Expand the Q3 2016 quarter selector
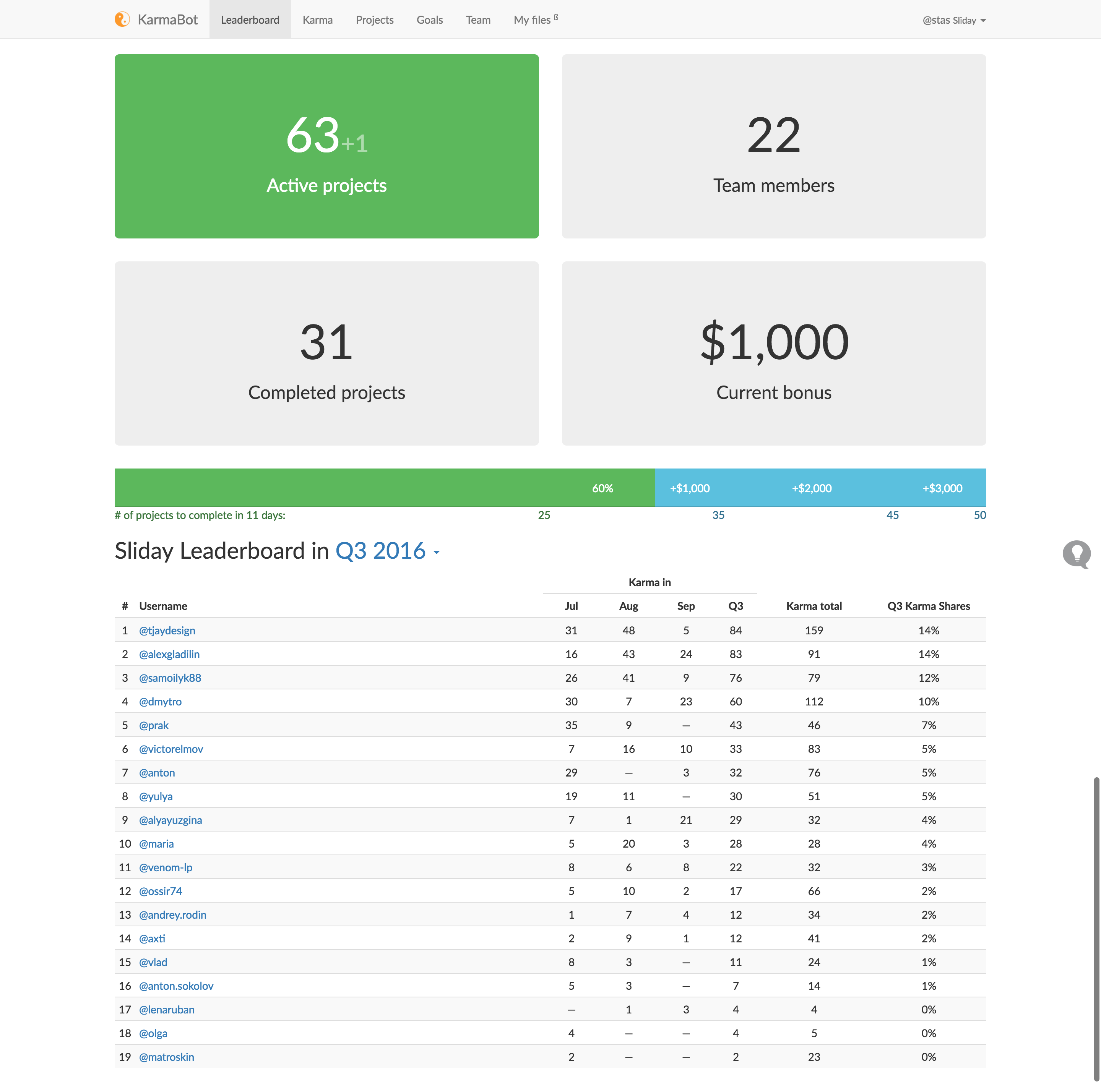 pyautogui.click(x=388, y=551)
